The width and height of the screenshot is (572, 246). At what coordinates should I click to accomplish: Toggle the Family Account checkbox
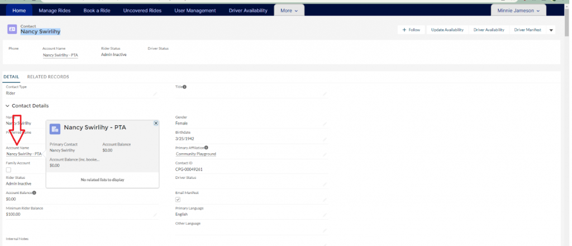pos(8,169)
